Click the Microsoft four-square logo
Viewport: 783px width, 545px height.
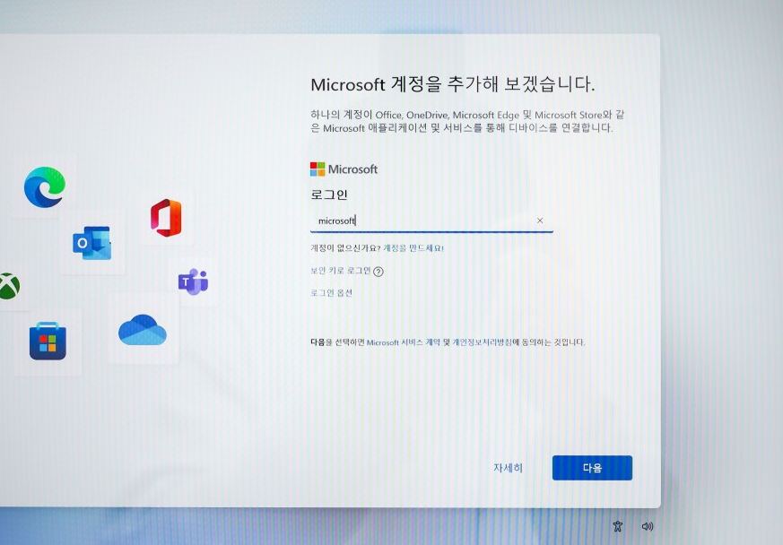pos(318,169)
